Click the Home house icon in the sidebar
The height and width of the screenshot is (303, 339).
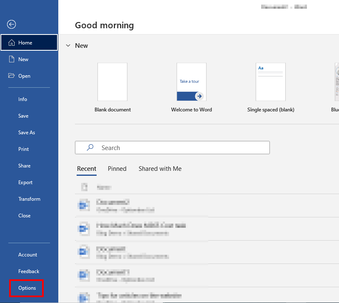pyautogui.click(x=12, y=42)
